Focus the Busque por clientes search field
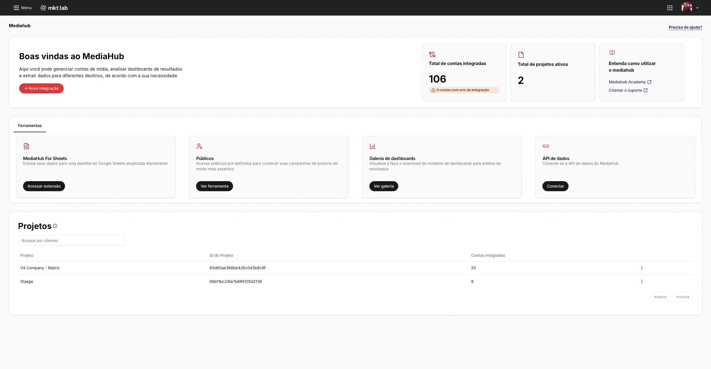This screenshot has width=711, height=369. click(x=71, y=241)
